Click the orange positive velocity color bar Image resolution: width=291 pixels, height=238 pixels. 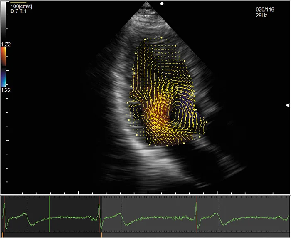(3, 56)
